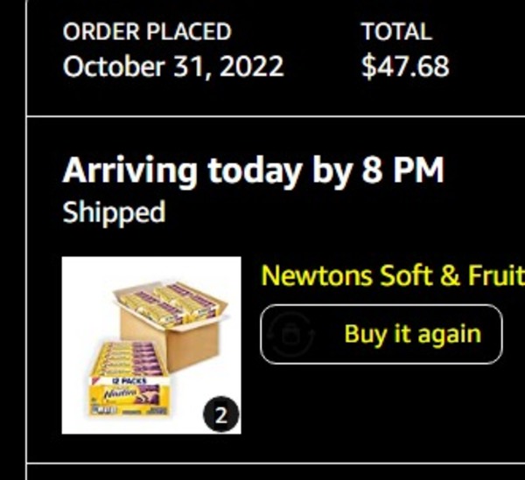Open the Newtons Soft & Fruit product link
Screen dimensions: 525x480
[392, 275]
